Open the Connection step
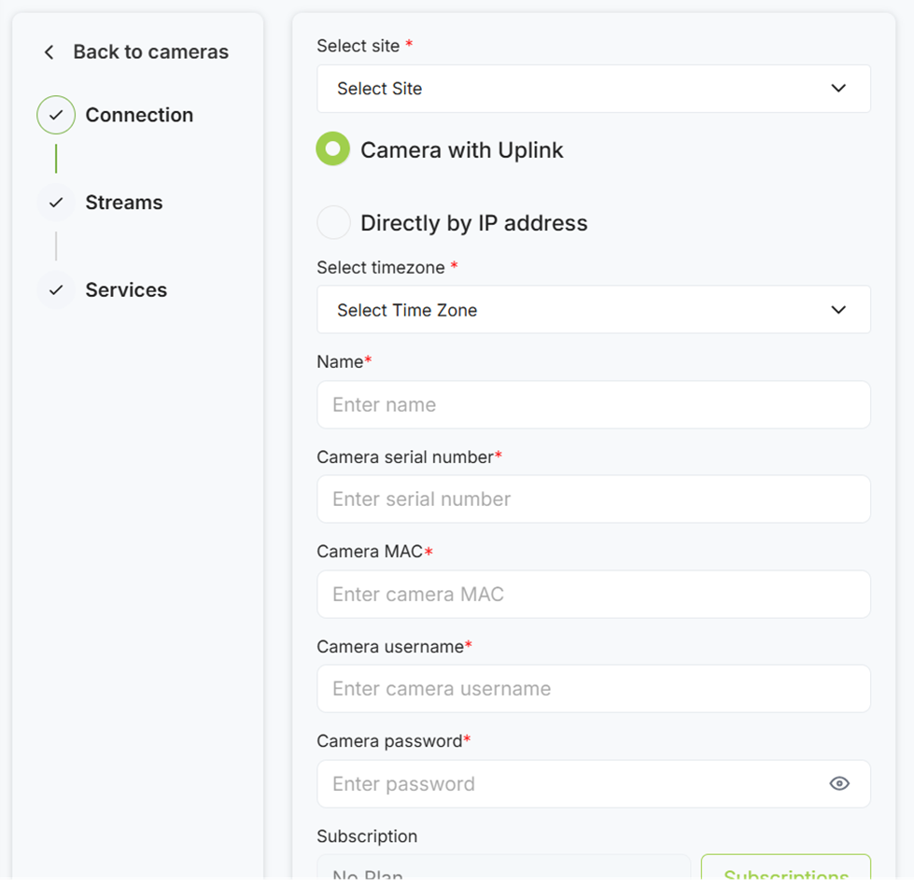Image resolution: width=914 pixels, height=885 pixels. 139,116
